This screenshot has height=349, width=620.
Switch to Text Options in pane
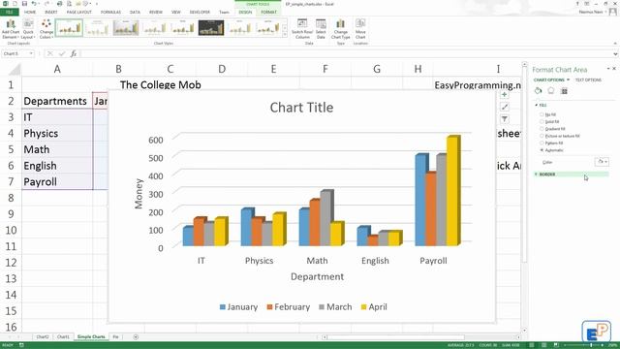coord(588,79)
